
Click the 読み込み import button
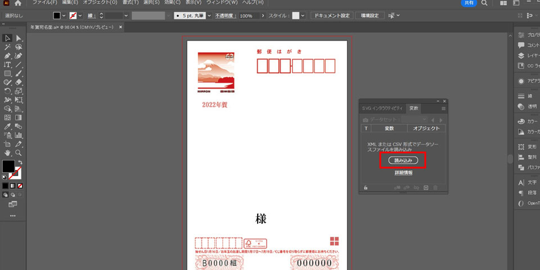click(403, 160)
